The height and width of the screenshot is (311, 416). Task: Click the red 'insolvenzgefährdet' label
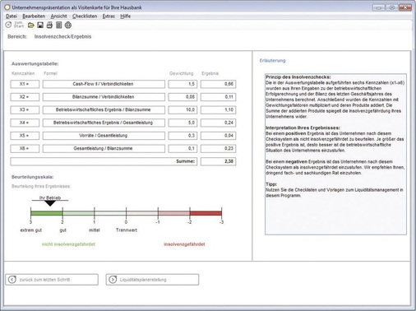[184, 244]
